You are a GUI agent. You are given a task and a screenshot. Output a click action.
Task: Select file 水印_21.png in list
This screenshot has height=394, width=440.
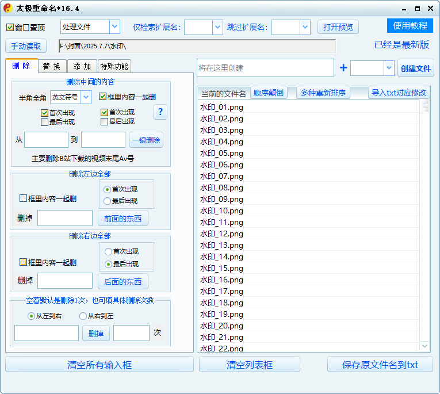tap(308, 337)
